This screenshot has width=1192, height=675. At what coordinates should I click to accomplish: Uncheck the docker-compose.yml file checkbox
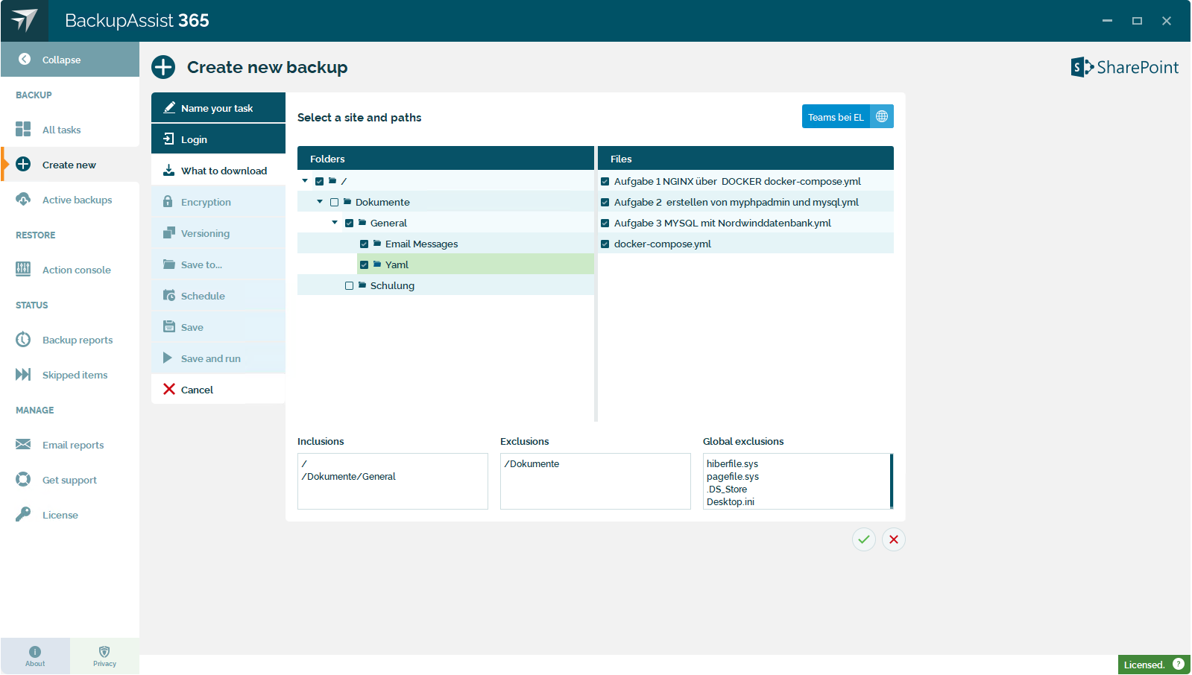click(605, 244)
